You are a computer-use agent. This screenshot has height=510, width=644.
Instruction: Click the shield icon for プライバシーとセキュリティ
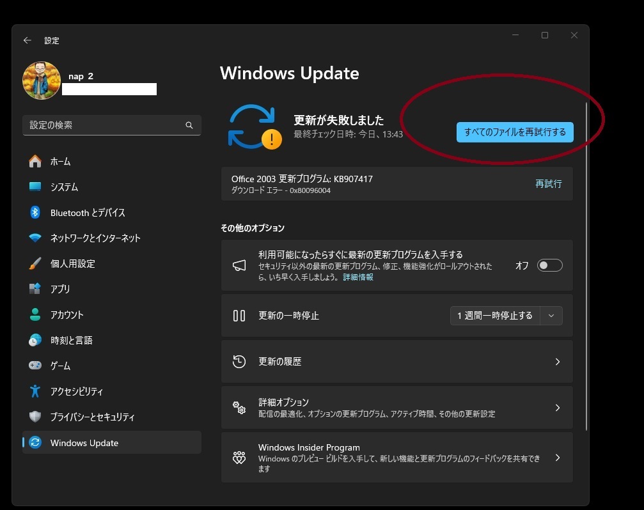[x=35, y=417]
